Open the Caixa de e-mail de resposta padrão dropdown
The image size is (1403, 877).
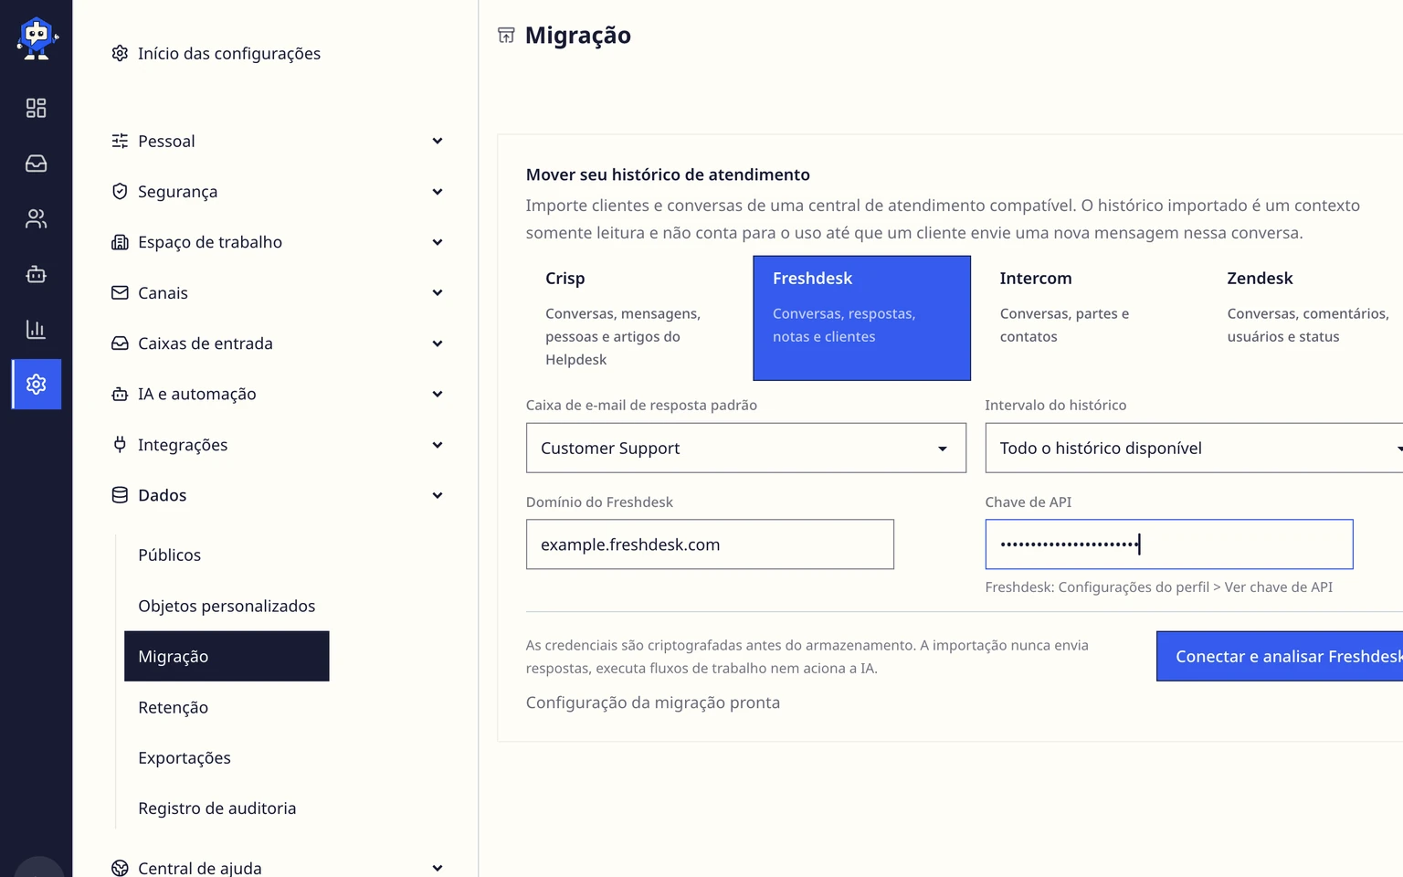point(746,448)
